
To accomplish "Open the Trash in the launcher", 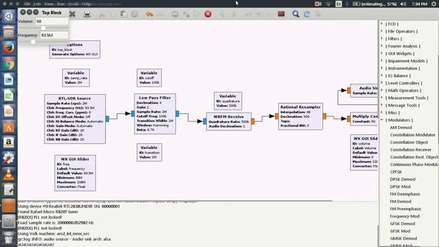I will coord(9,238).
